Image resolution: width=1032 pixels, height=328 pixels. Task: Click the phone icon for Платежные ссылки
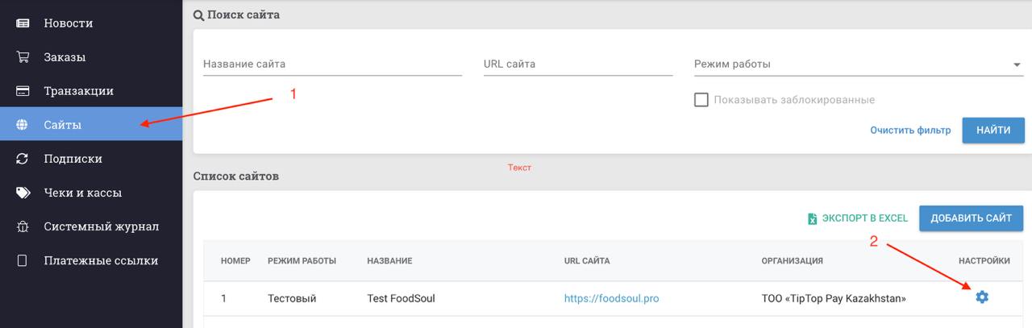click(x=23, y=260)
